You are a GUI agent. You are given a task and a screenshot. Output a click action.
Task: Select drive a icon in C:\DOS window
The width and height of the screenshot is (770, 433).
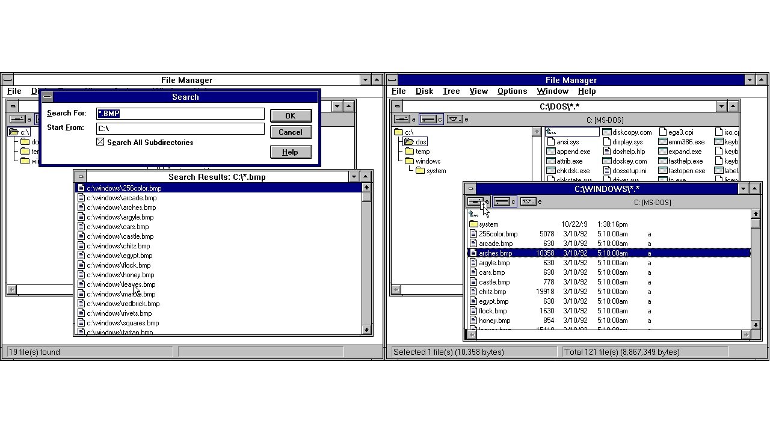[402, 119]
